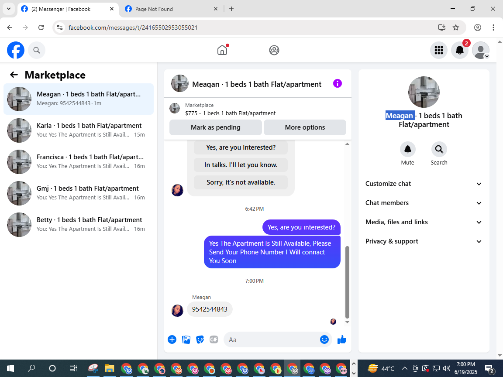Open the Menu grid icon

pyautogui.click(x=438, y=50)
